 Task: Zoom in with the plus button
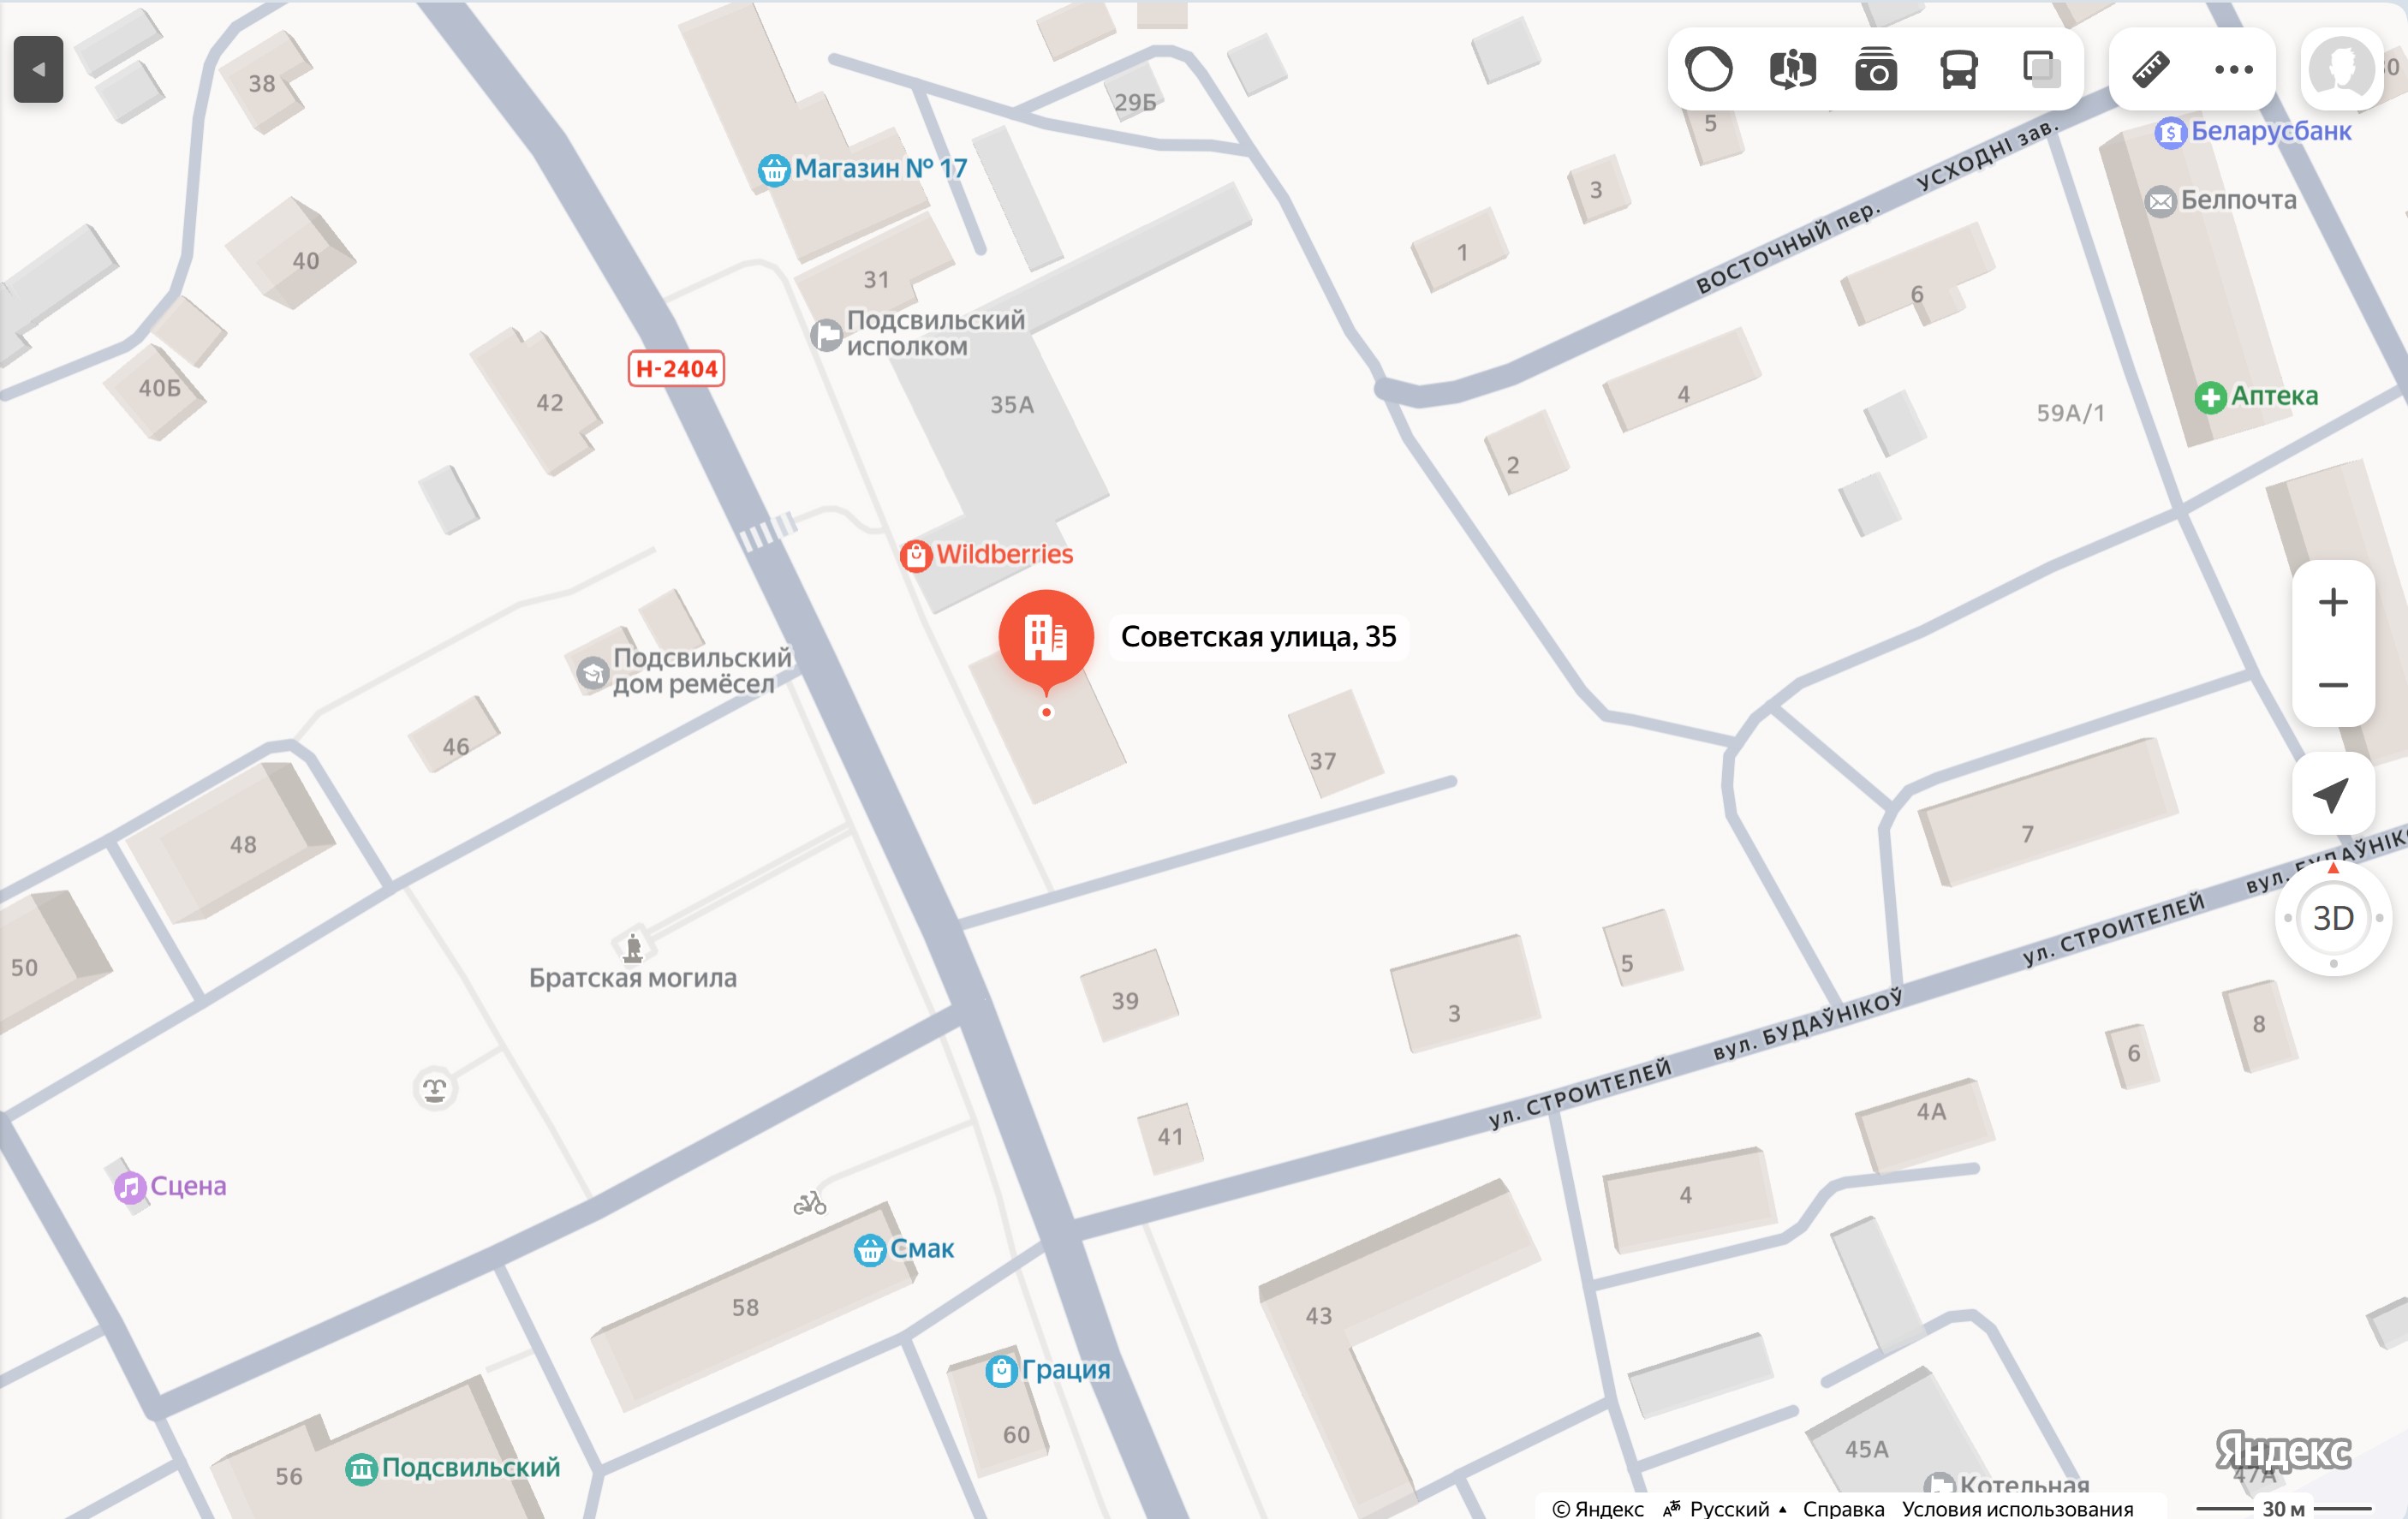point(2332,602)
